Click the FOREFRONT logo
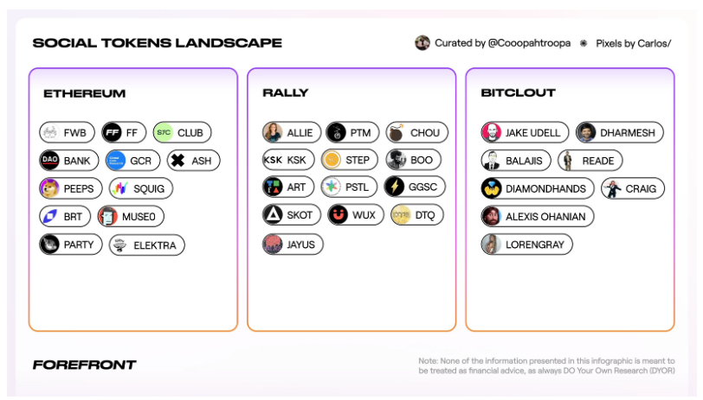 [x=84, y=365]
